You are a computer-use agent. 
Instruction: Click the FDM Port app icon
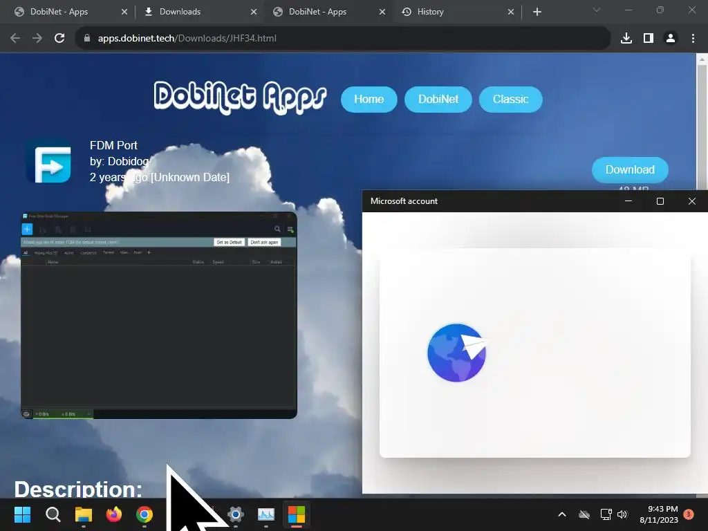pos(49,161)
